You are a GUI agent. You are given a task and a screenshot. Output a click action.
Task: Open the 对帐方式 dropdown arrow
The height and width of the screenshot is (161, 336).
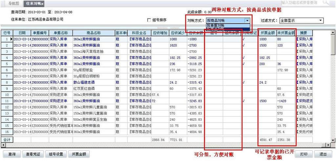pos(247,21)
